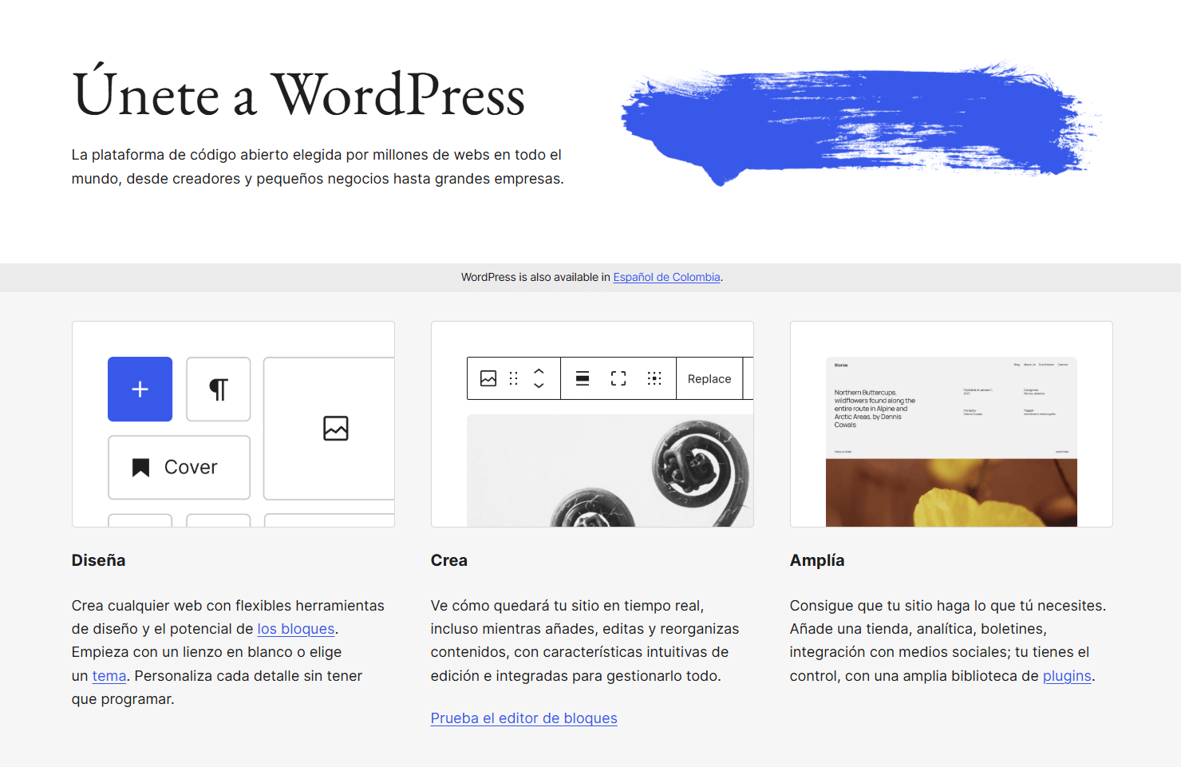Click the image block type toolbar icon
This screenshot has height=767, width=1181.
click(x=488, y=378)
